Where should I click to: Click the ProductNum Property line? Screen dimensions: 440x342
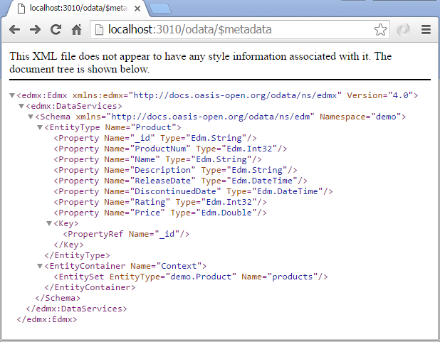[170, 149]
